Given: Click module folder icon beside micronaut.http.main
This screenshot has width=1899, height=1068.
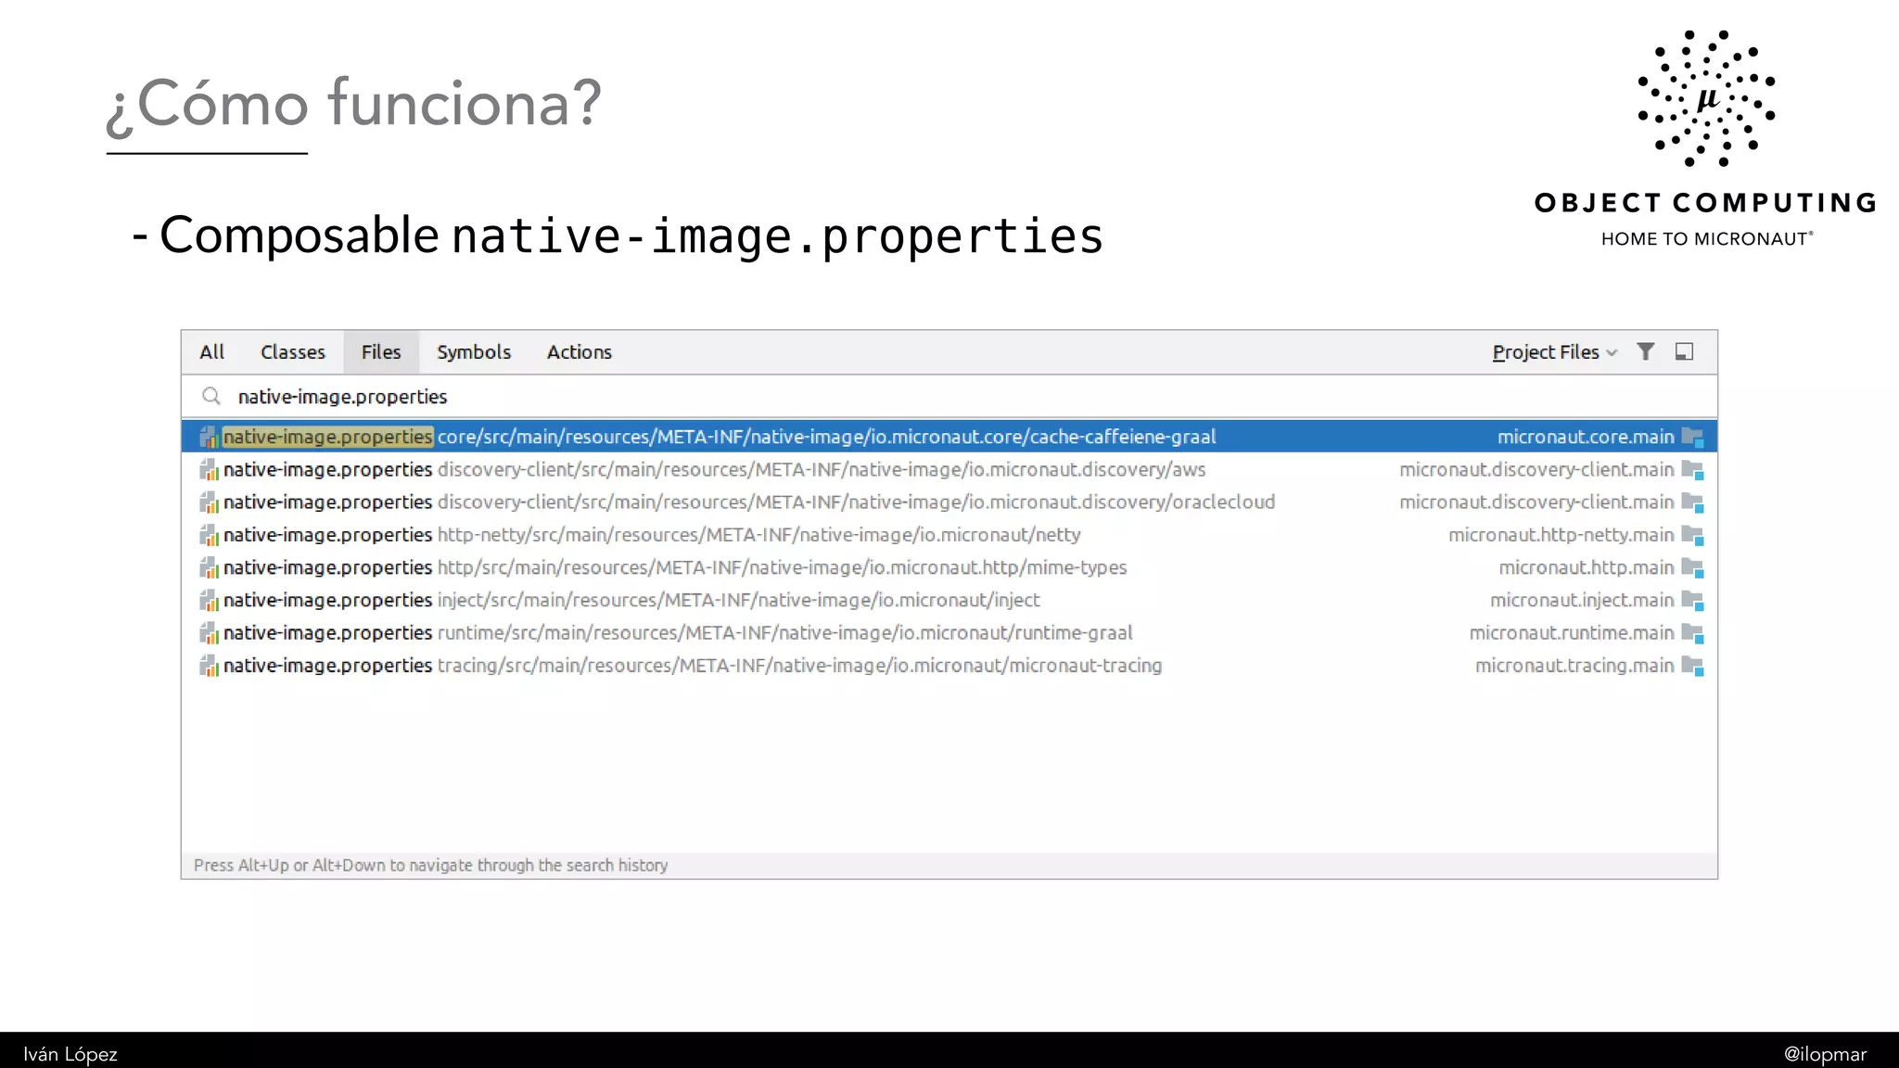Looking at the screenshot, I should [x=1693, y=567].
